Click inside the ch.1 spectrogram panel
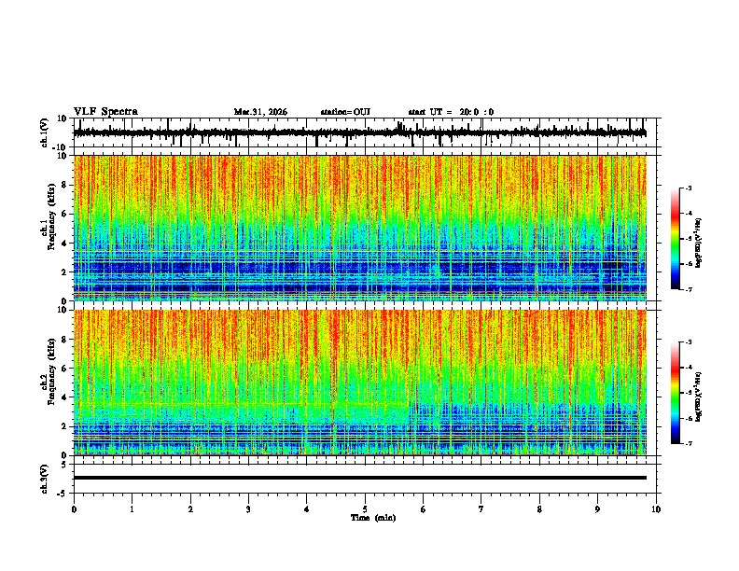The image size is (739, 571). click(360, 228)
